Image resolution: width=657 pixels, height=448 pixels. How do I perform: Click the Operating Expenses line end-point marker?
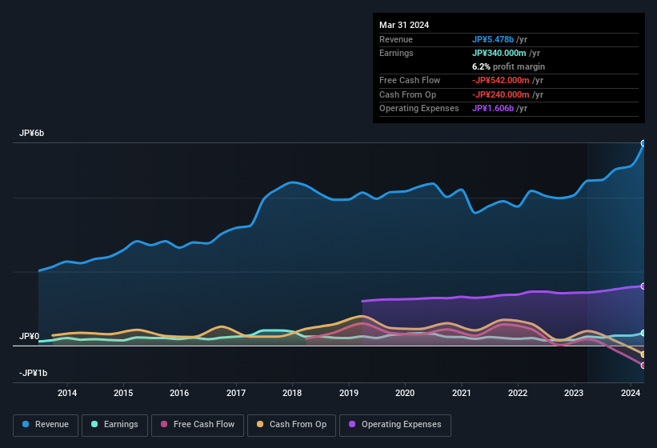(643, 286)
